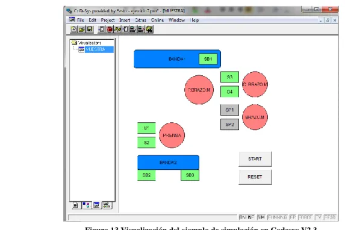
Task: Switch to the Visualizations tab icon
Action: click(x=96, y=205)
